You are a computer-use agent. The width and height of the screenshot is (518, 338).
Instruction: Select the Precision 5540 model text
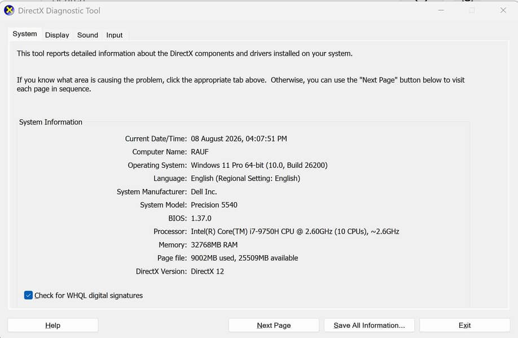click(x=214, y=205)
